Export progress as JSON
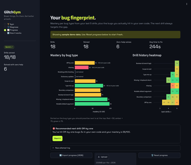This screenshot has width=191, height=165. (71, 155)
